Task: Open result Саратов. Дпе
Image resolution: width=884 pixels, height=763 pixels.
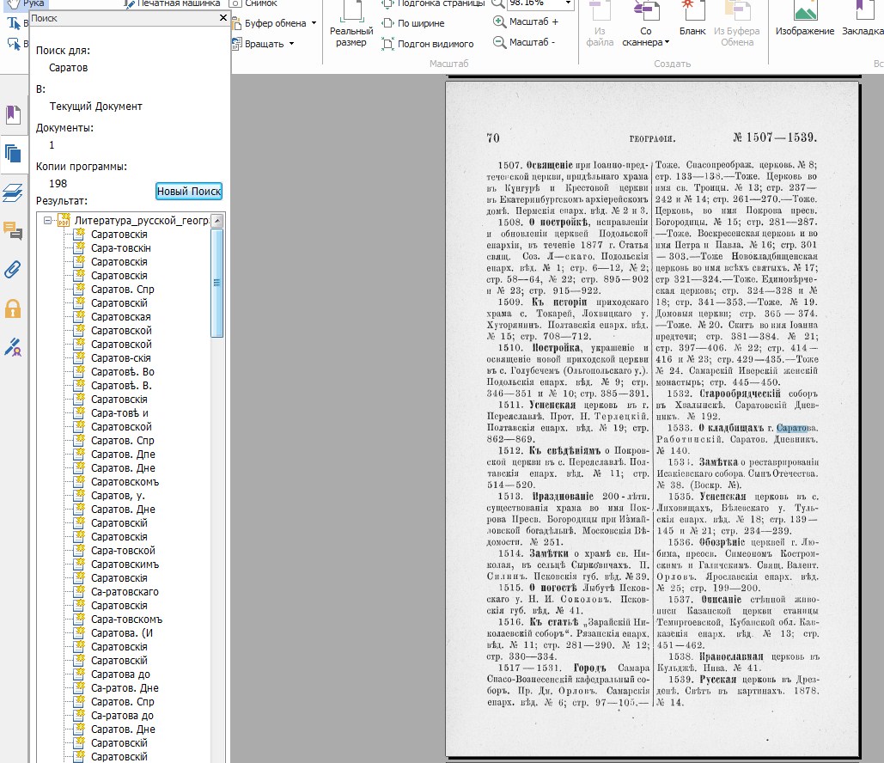Action: (123, 454)
